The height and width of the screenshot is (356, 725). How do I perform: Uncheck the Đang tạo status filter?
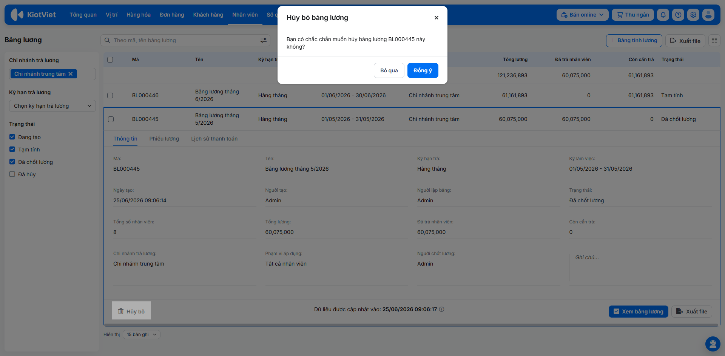click(x=12, y=137)
